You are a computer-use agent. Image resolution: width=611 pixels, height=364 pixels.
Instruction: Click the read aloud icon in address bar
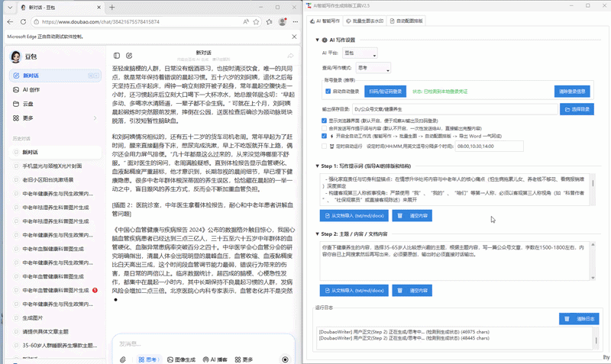(246, 22)
